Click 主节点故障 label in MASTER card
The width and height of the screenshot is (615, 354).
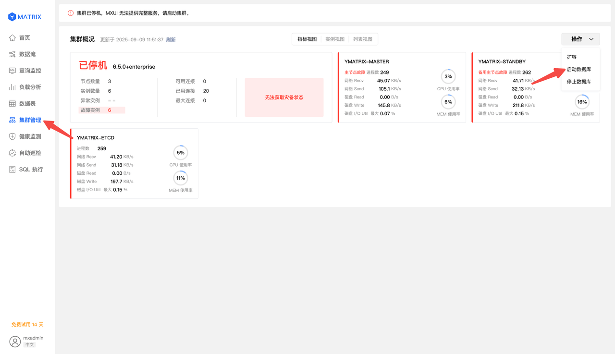(x=355, y=73)
